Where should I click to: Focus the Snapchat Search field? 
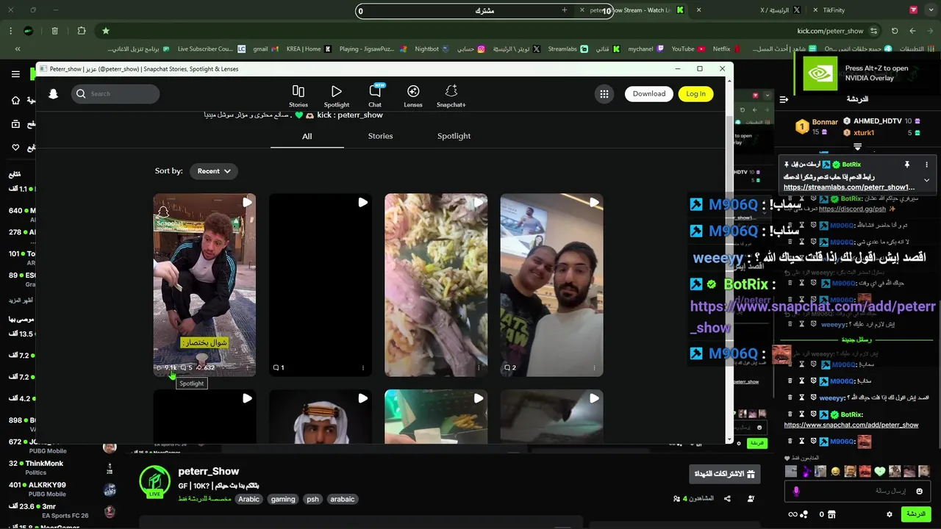(115, 94)
